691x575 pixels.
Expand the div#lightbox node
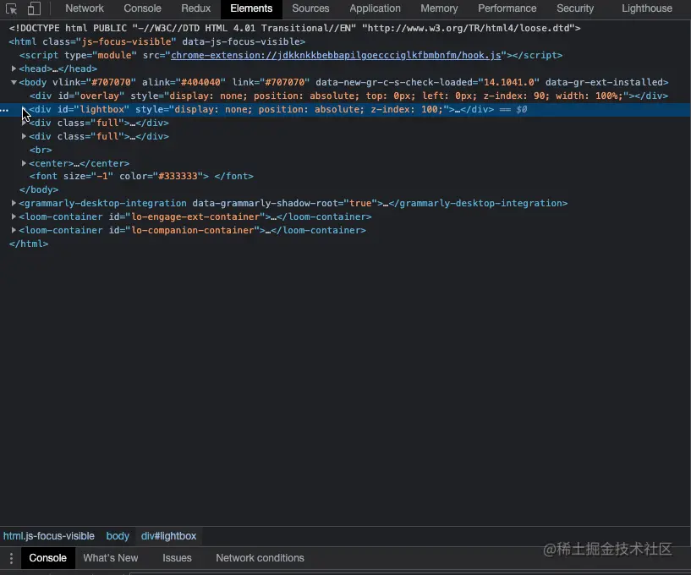point(24,110)
